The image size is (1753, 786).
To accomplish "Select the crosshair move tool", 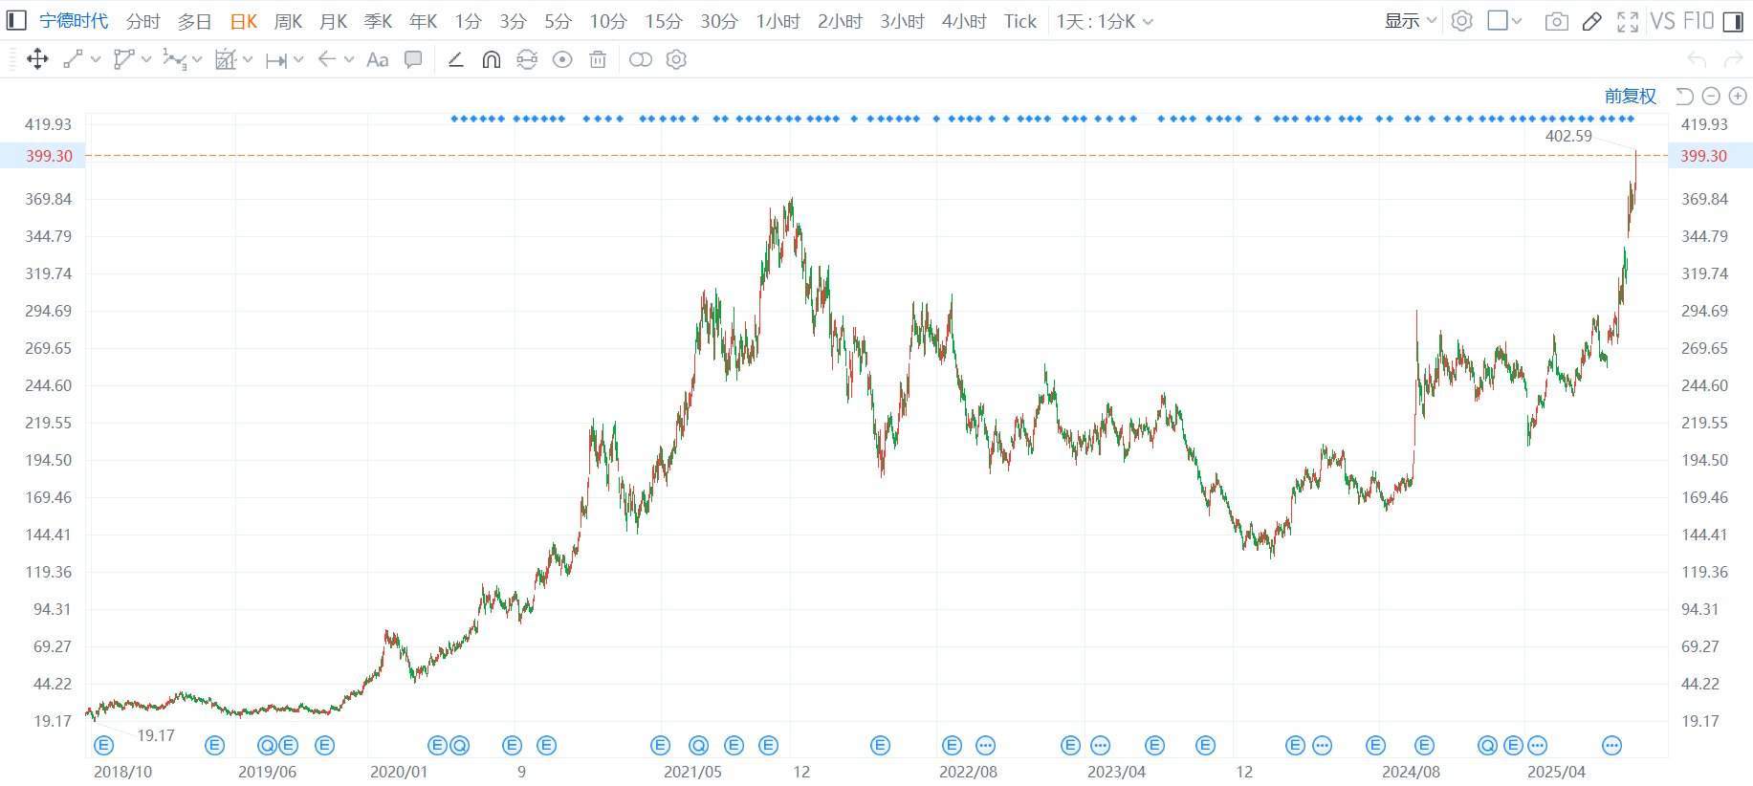I will pyautogui.click(x=37, y=60).
